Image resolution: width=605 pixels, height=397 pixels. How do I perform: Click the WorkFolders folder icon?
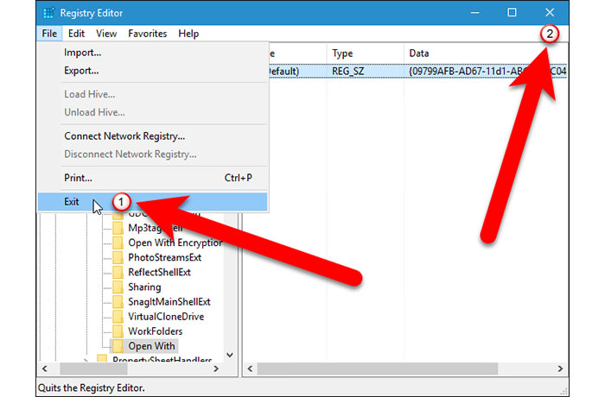[x=118, y=331]
